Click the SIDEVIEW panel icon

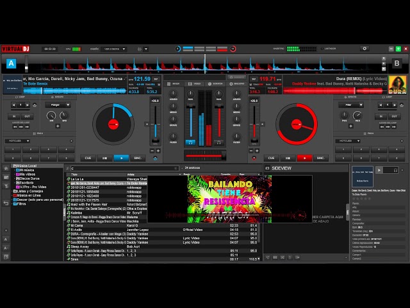[267, 168]
